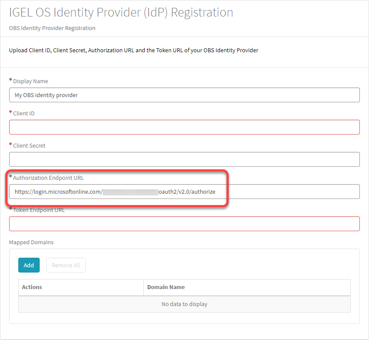Click the Remove All button

66,265
